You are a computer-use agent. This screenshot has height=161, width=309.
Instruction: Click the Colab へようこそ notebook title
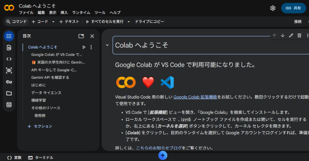click(37, 6)
